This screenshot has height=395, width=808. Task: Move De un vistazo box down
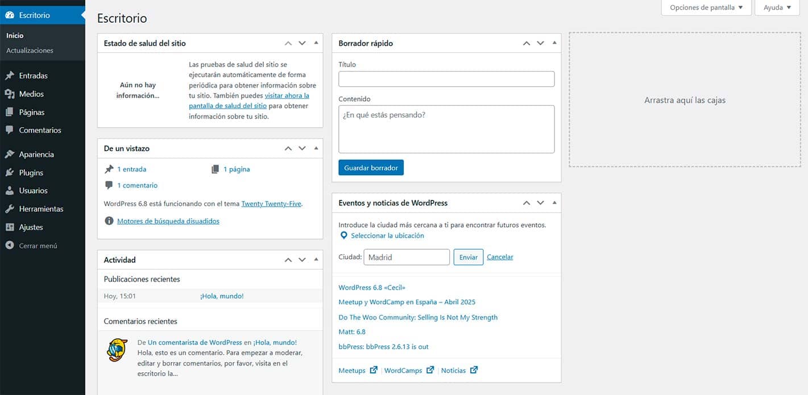point(303,149)
